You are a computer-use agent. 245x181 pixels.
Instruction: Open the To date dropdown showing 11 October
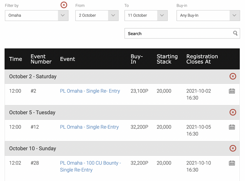click(146, 15)
